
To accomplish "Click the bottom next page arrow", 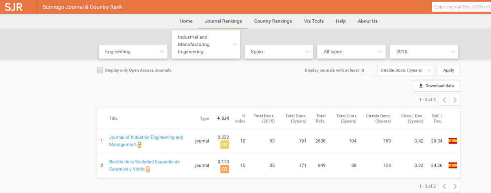I will 455,186.
